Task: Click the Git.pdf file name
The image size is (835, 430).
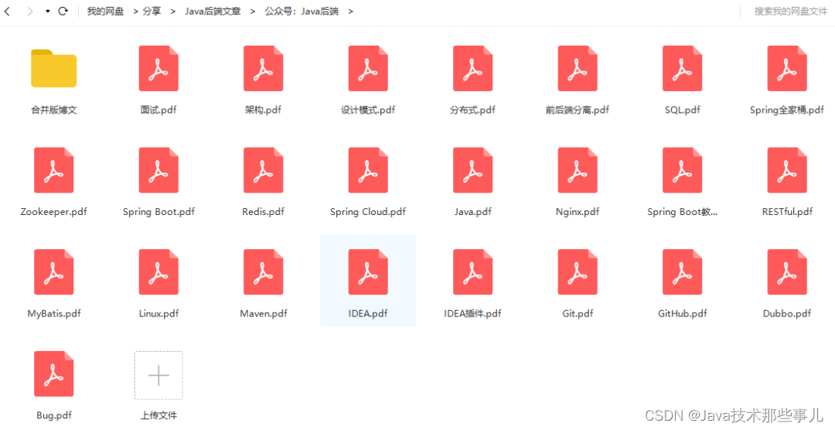Action: coord(578,313)
